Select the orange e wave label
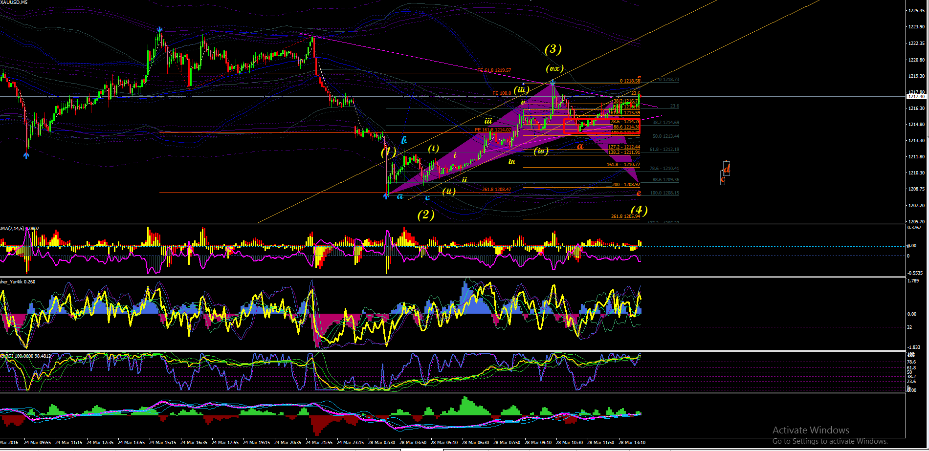This screenshot has height=451, width=929. (639, 193)
